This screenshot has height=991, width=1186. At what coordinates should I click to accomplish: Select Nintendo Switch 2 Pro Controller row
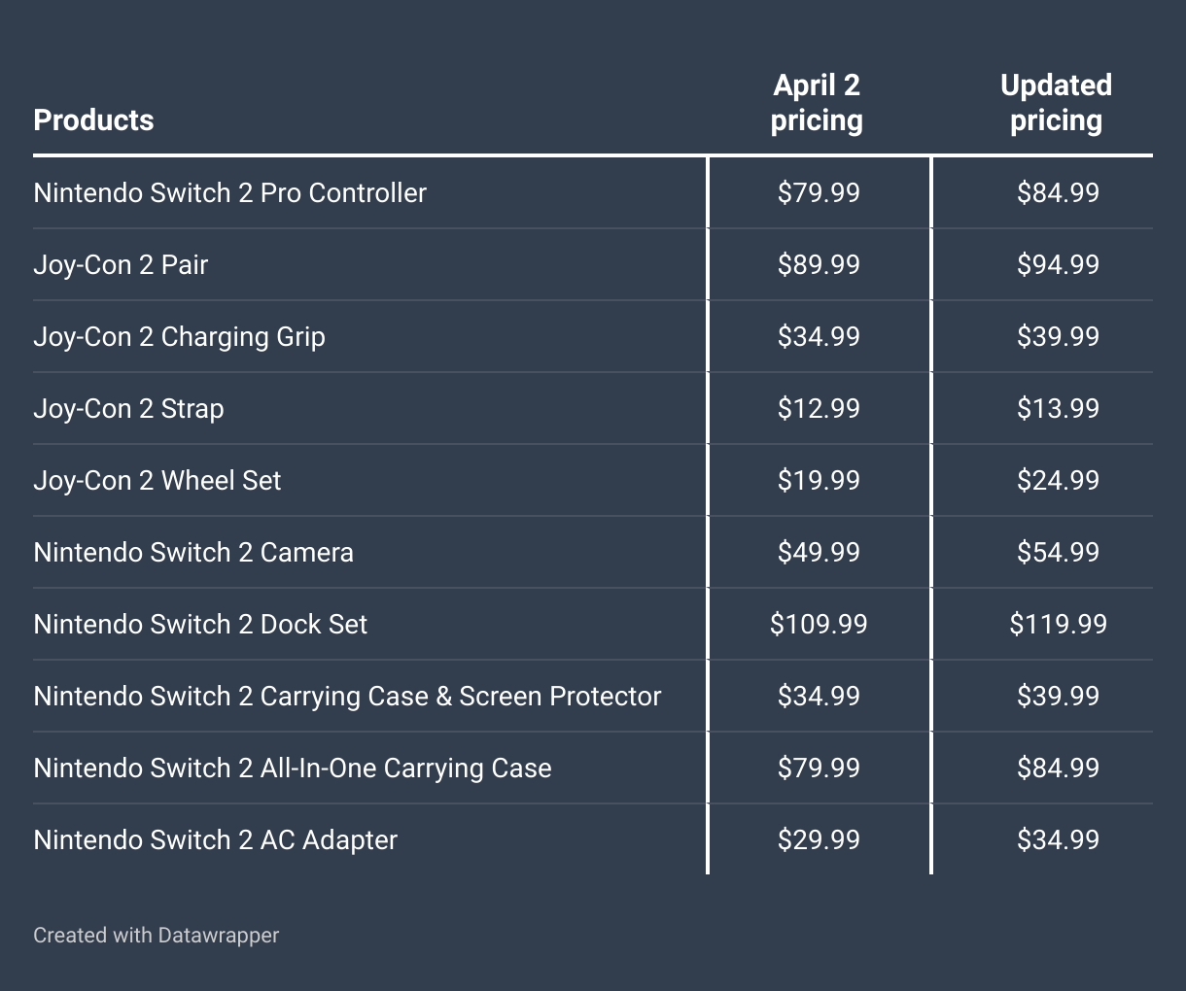point(229,192)
